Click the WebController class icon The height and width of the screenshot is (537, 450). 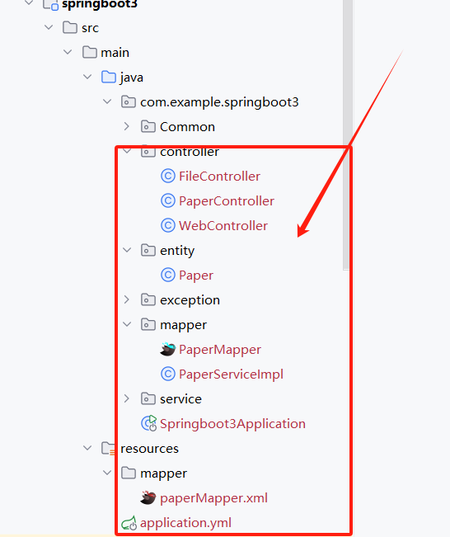[167, 226]
